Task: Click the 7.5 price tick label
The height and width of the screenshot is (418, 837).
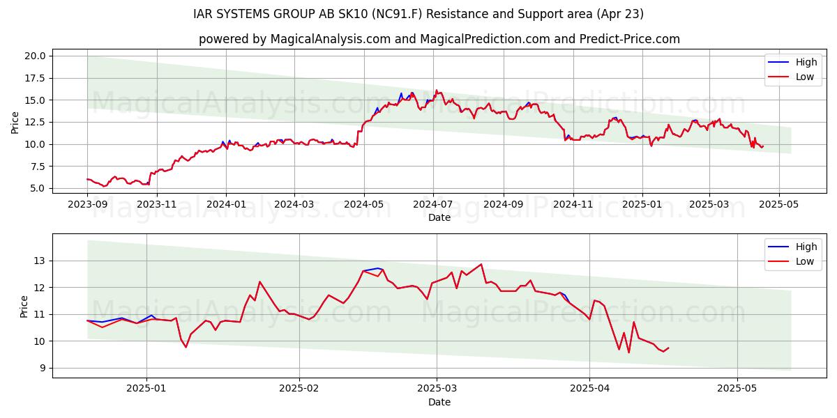Action: point(38,167)
